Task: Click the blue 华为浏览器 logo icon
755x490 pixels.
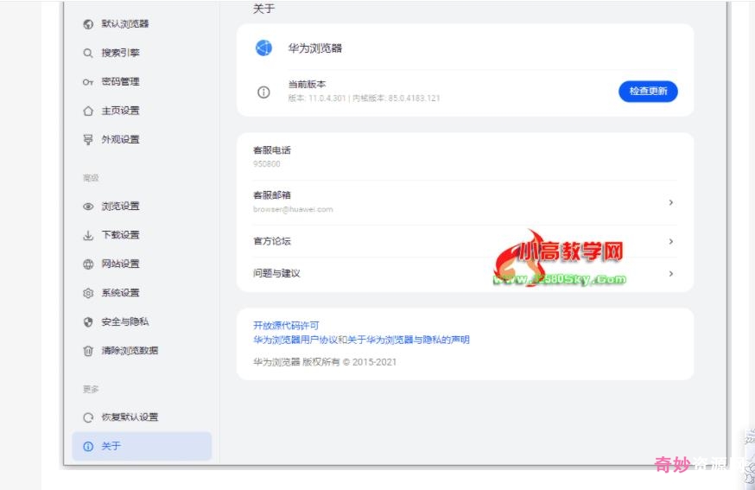Action: tap(263, 48)
